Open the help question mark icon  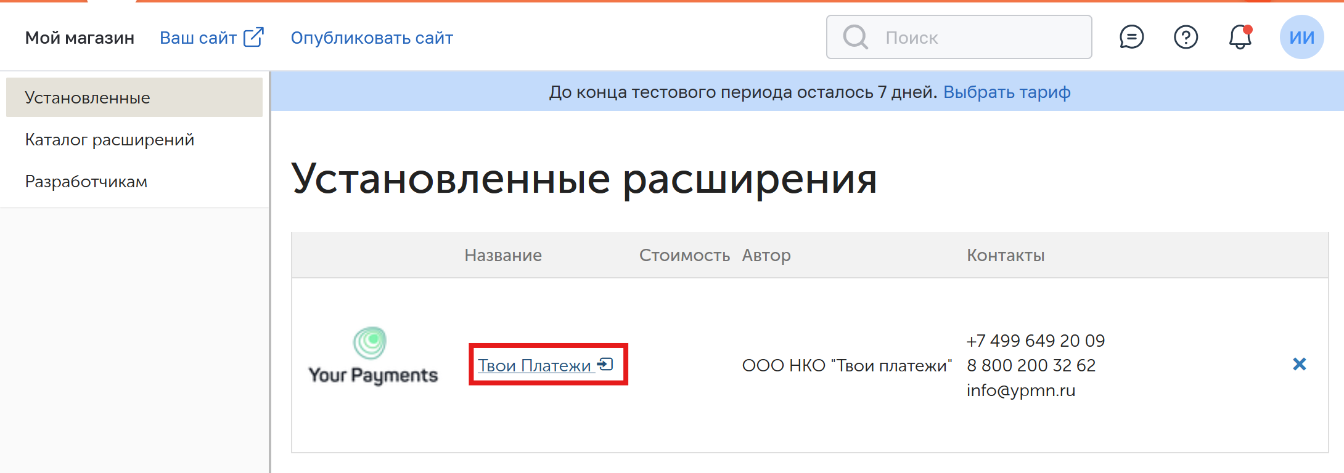coord(1186,38)
